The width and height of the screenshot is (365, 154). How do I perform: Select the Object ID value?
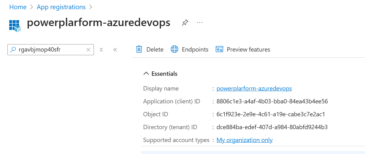[x=271, y=114]
